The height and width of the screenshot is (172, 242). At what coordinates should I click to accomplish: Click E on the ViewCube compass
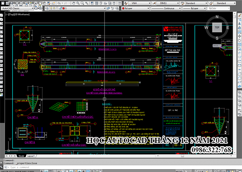coord(228,27)
